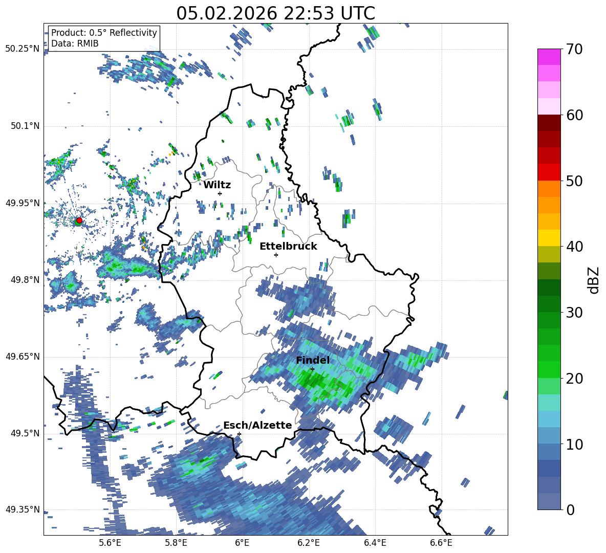Viewport: 606px width, 553px height.
Task: Click the Wiltz location cross marker
Action: coord(220,193)
